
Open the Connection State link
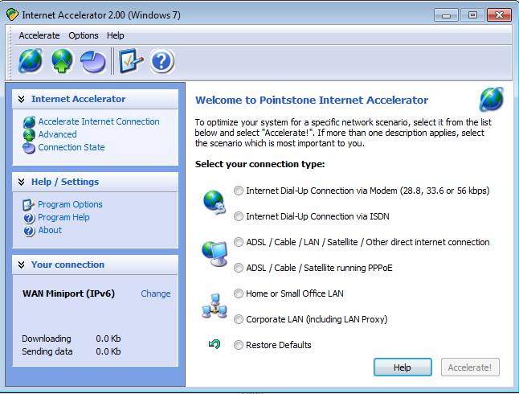[72, 147]
